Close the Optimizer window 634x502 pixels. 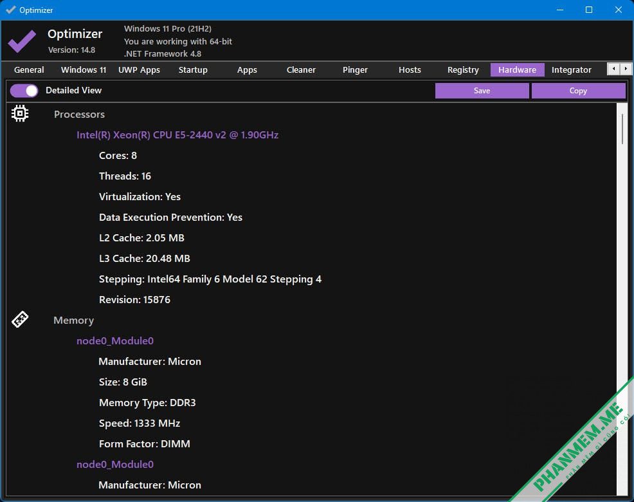pos(619,10)
